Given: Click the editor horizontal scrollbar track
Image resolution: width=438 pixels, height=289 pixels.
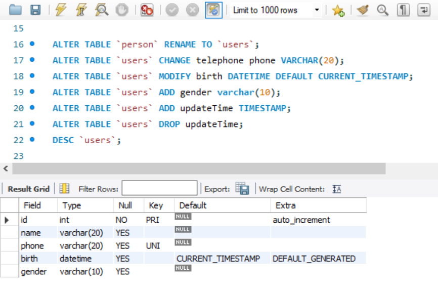Looking at the screenshot, I should click(x=199, y=169).
